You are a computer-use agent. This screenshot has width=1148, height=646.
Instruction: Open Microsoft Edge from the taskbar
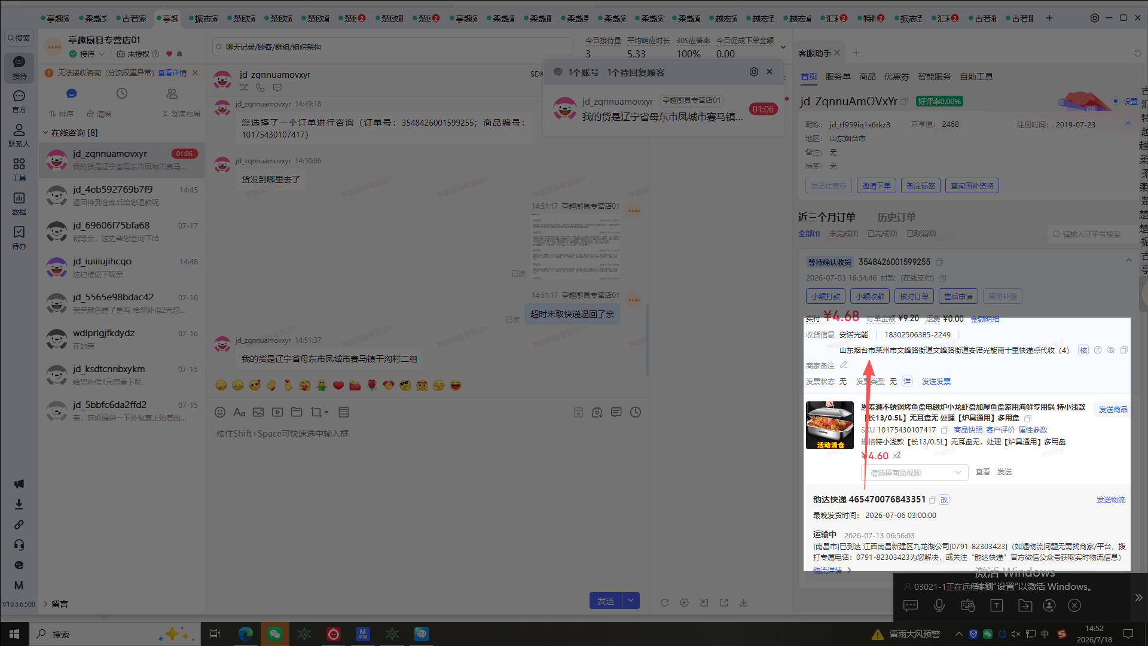pyautogui.click(x=245, y=634)
